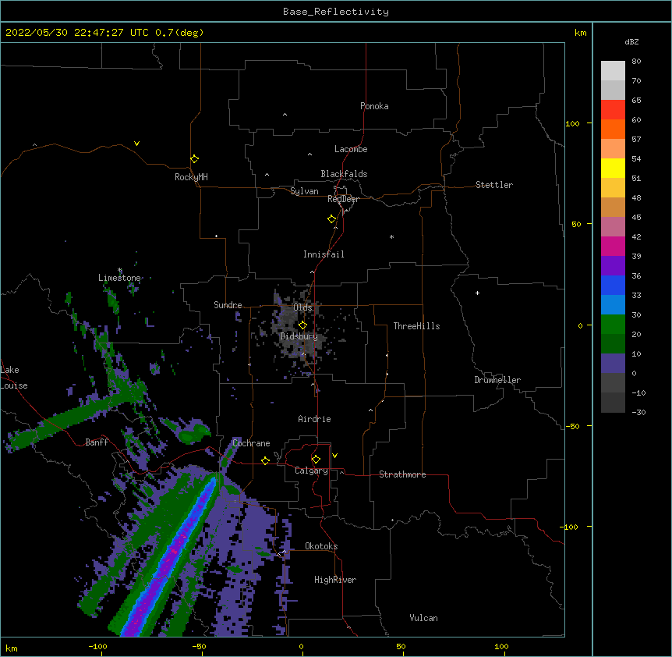Click the -50 tick on the bottom axis

[199, 646]
